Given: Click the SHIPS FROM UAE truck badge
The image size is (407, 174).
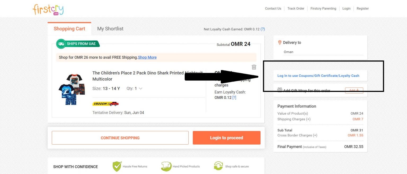Looking at the screenshot, I should 78,44.
